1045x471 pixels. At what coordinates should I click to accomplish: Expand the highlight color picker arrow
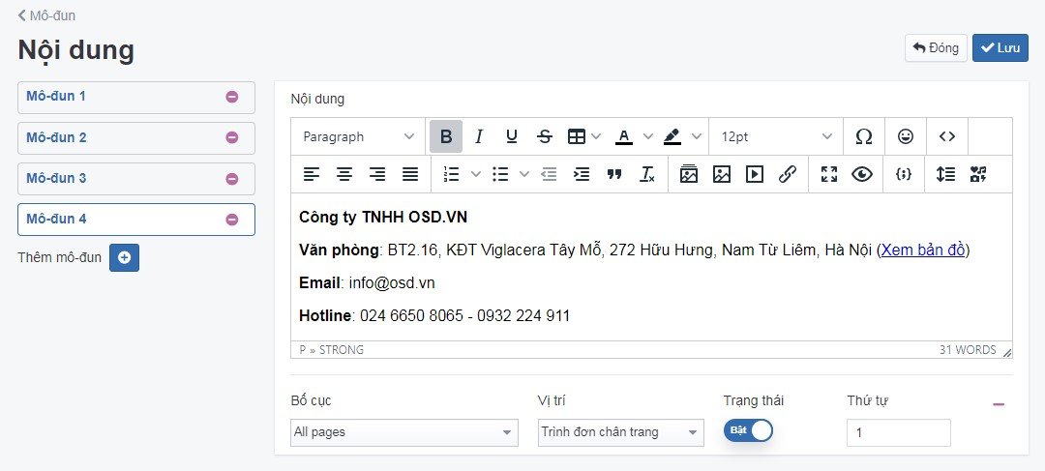696,136
